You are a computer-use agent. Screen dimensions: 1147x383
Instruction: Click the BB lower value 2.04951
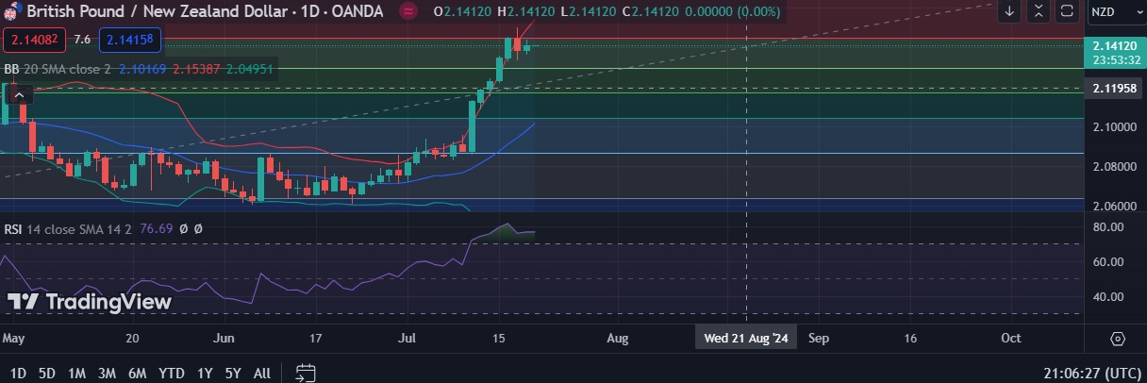point(250,69)
